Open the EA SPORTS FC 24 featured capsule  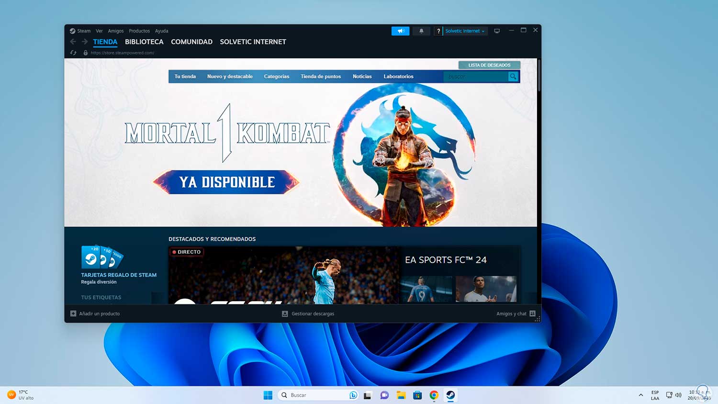(x=344, y=275)
